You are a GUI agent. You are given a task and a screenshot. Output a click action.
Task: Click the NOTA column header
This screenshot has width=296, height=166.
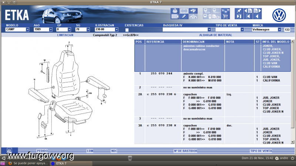tap(239, 42)
